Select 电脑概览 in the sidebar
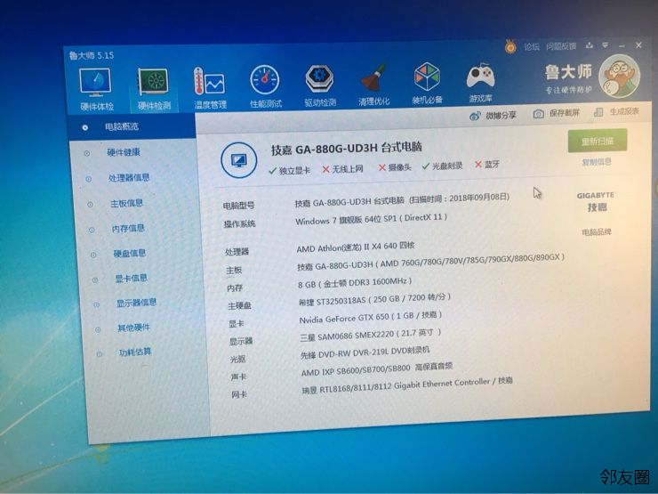658x494 pixels. pyautogui.click(x=132, y=127)
